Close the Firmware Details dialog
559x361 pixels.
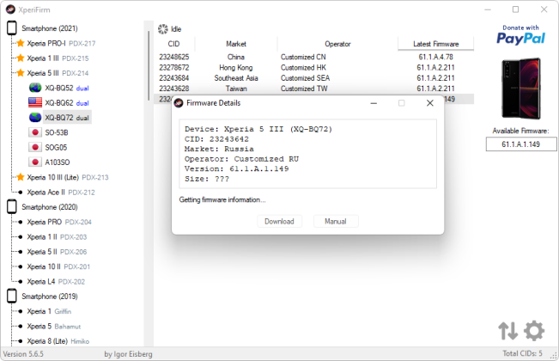click(430, 103)
